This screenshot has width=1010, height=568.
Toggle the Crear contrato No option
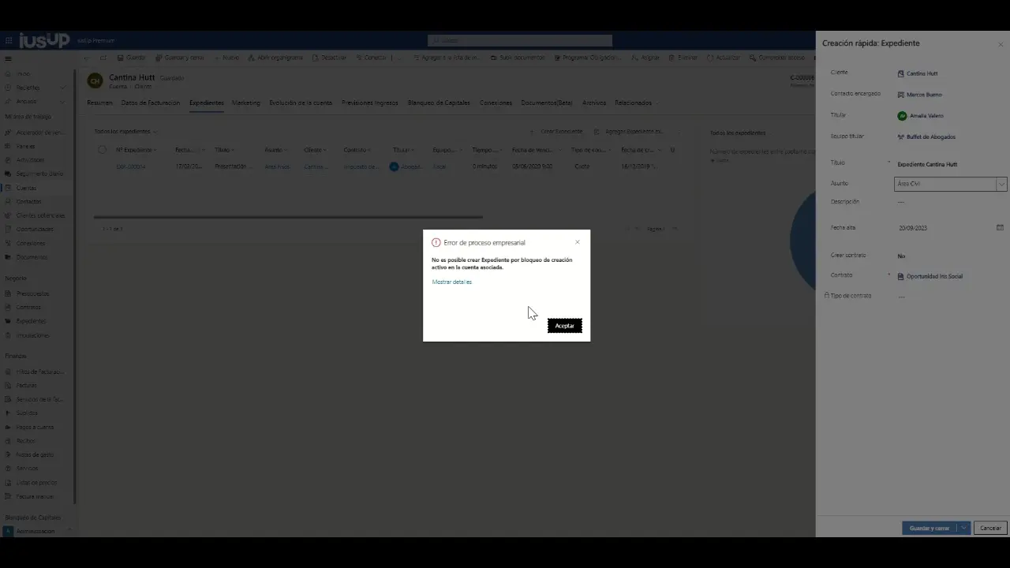click(x=901, y=256)
